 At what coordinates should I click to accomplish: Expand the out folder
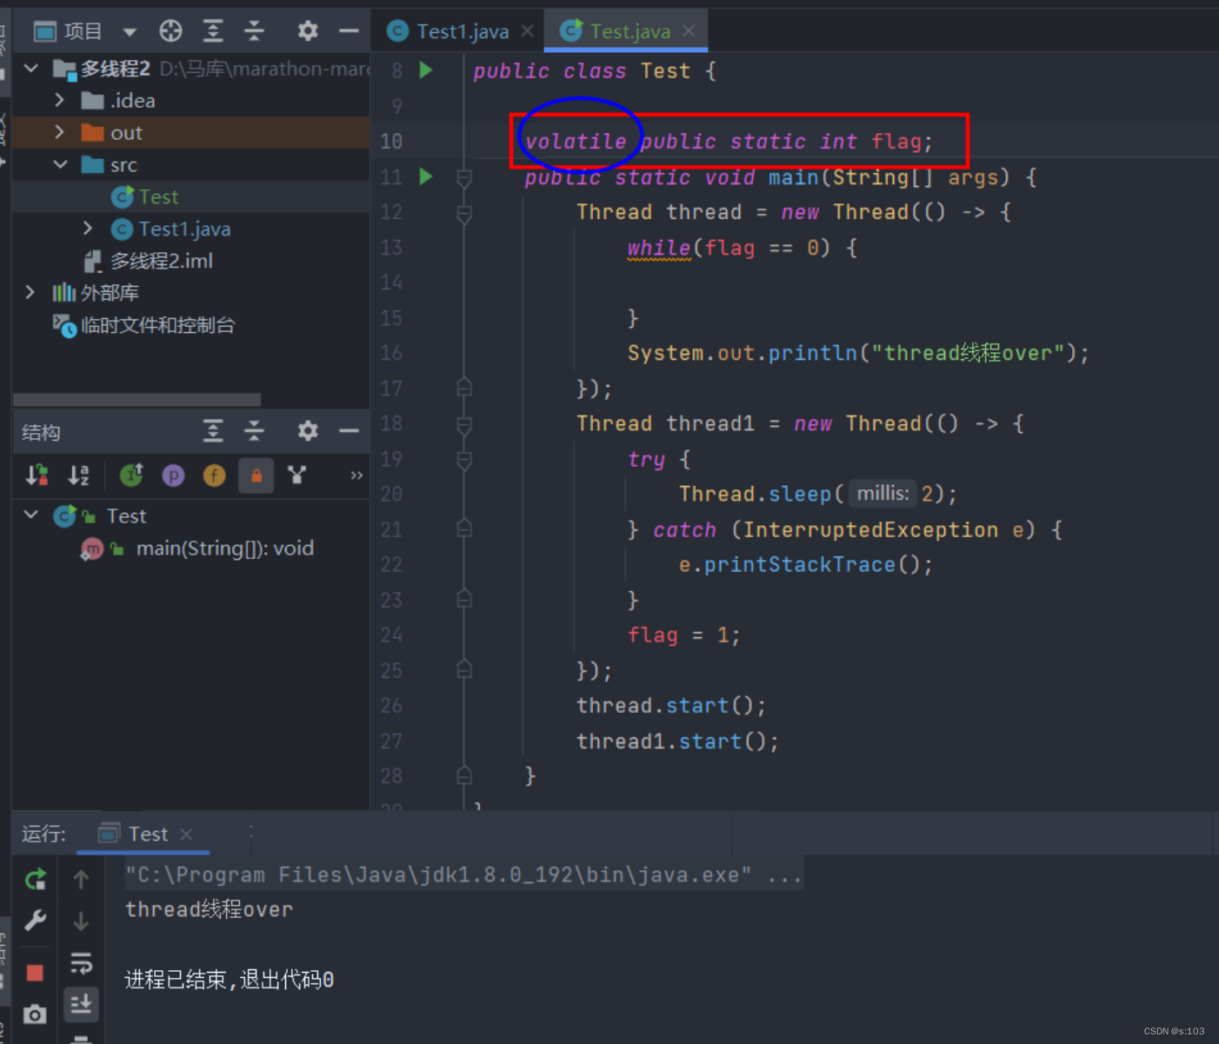pos(59,132)
